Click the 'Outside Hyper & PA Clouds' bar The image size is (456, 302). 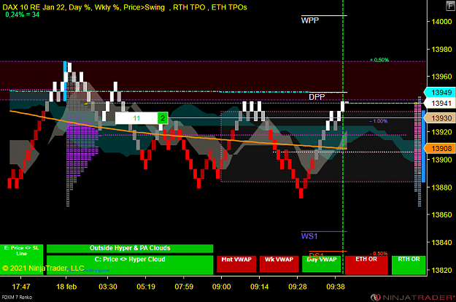click(130, 248)
